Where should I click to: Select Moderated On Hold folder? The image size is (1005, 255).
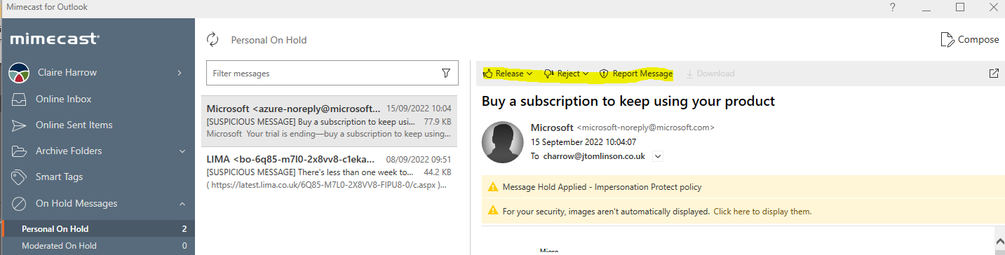coord(97,246)
